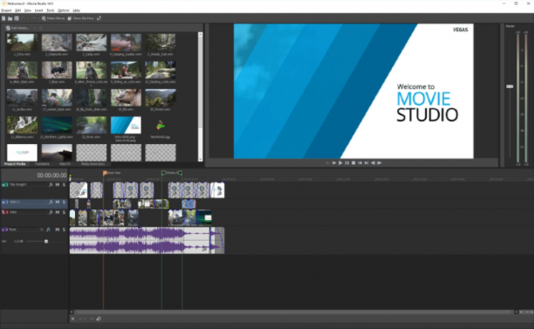Click the rightmost edit tool icon at bottom
This screenshot has width=534, height=329.
99,319
